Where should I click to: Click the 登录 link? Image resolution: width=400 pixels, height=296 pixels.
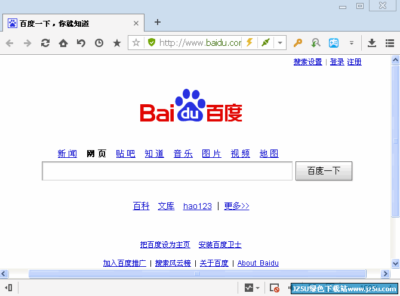pos(337,62)
